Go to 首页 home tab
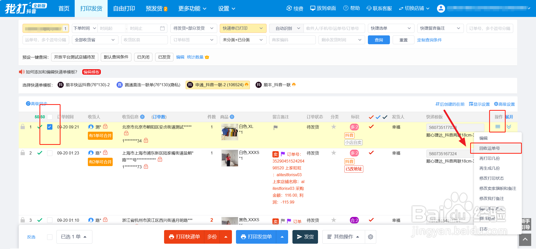Viewport: 536px width, 249px height. 64,9
